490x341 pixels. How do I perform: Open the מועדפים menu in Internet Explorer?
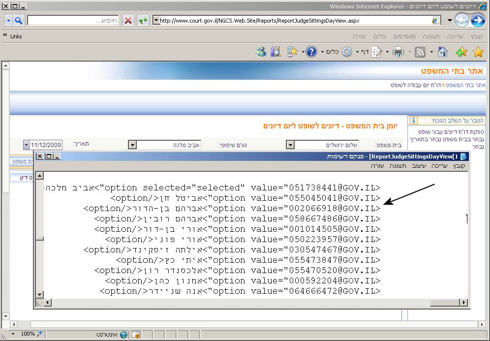405,36
